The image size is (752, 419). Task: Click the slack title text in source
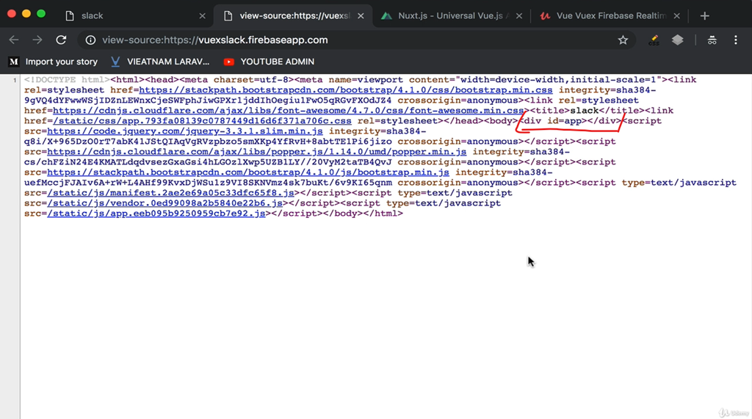584,111
